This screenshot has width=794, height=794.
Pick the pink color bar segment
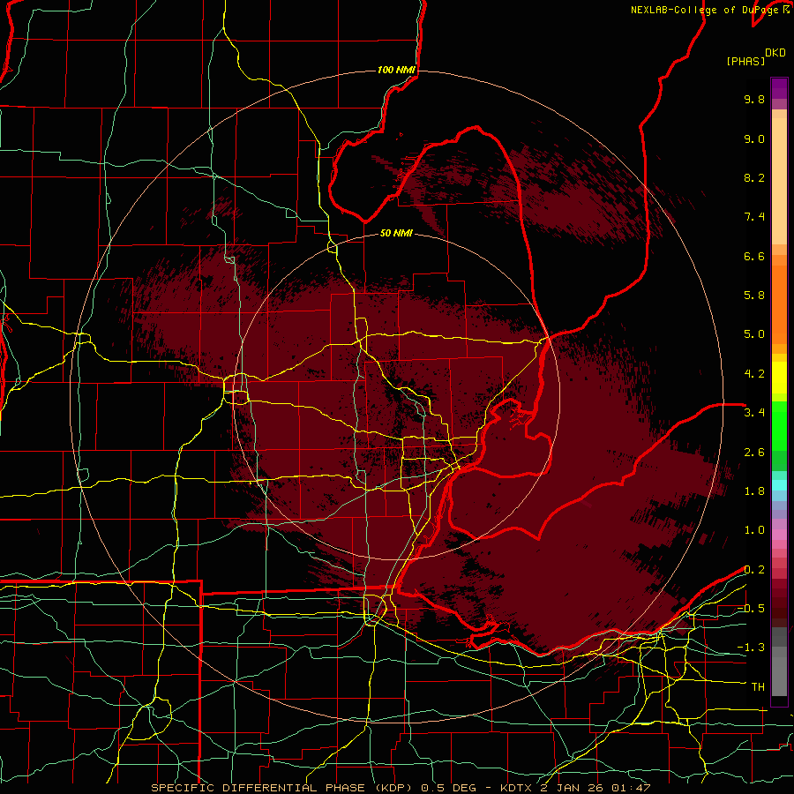pyautogui.click(x=779, y=534)
